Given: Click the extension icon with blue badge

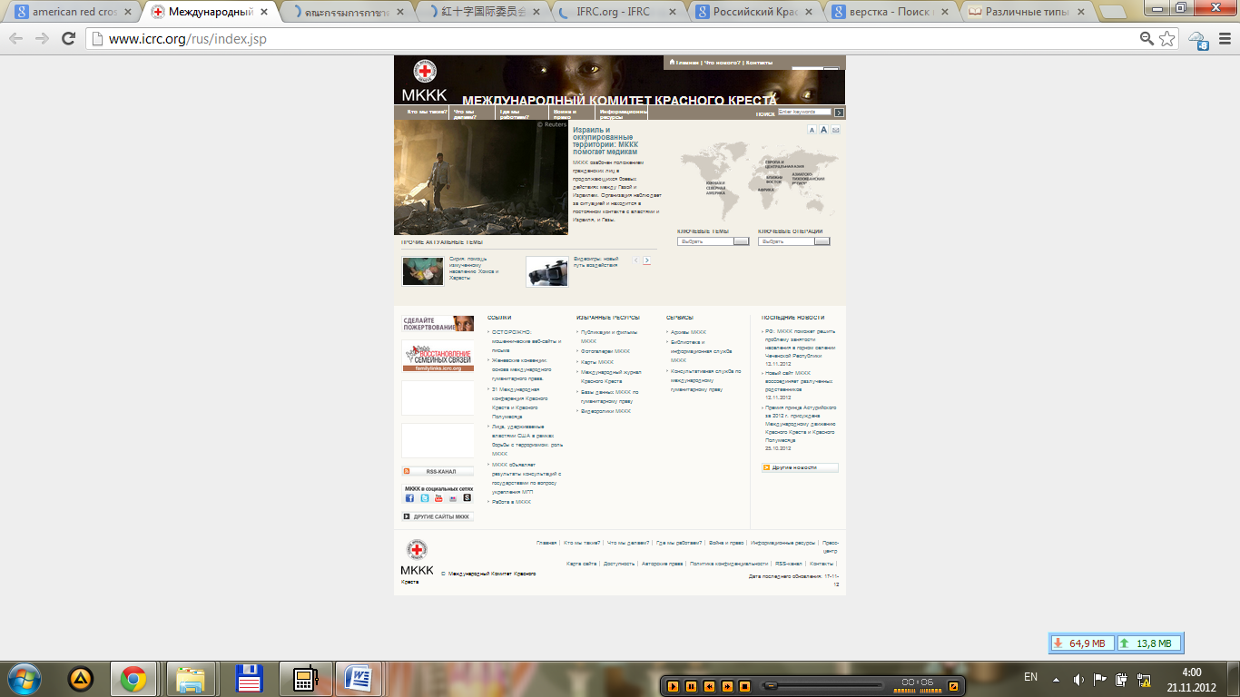Looking at the screenshot, I should click(x=1198, y=40).
